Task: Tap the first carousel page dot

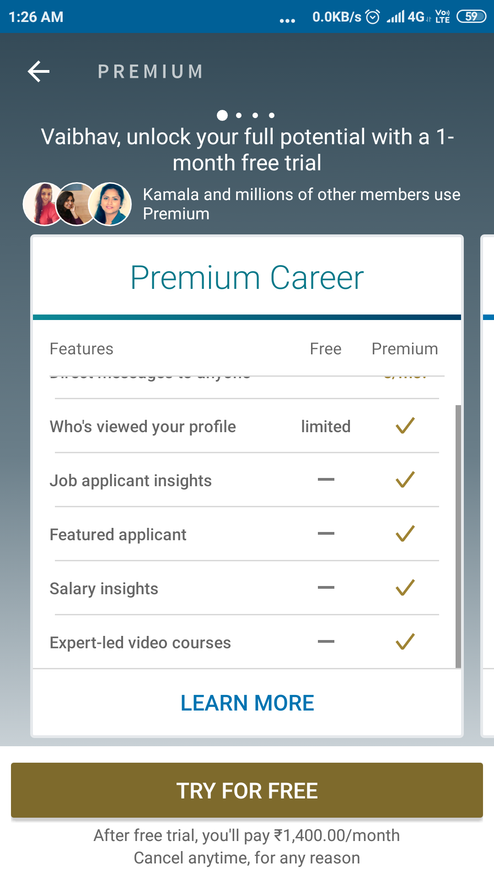Action: tap(222, 115)
